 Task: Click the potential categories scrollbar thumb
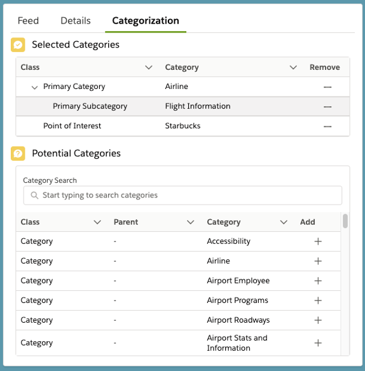coord(345,220)
